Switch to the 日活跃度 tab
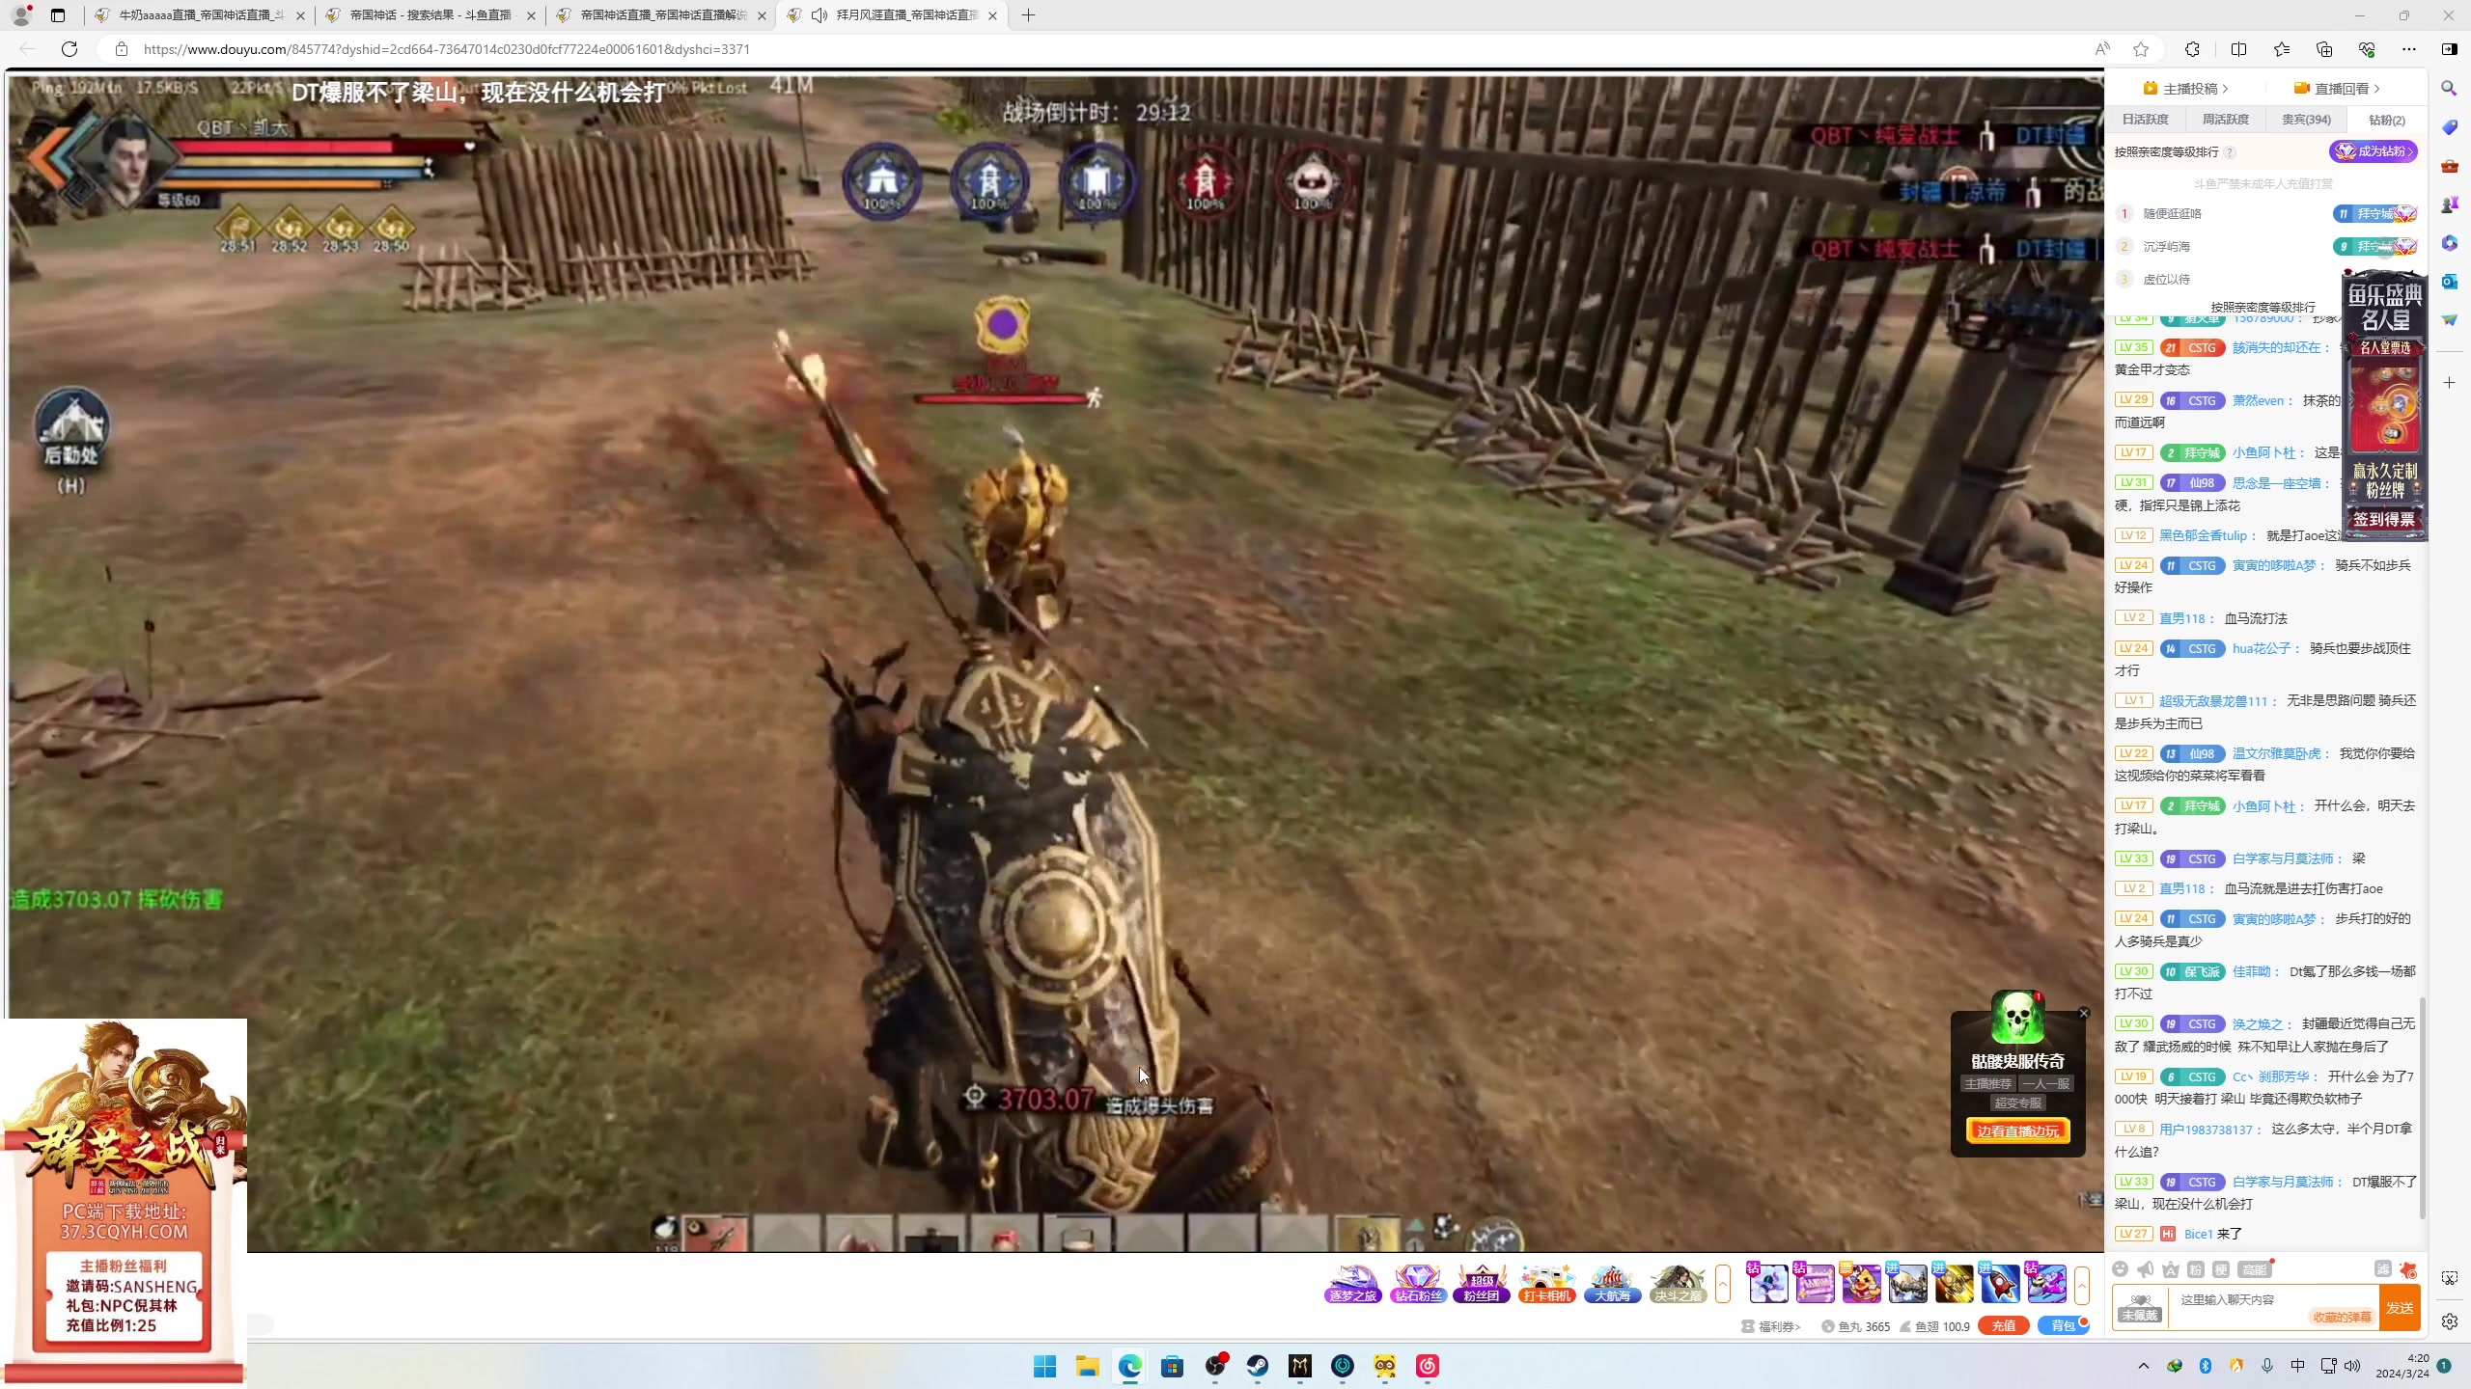The image size is (2471, 1389). click(2145, 120)
